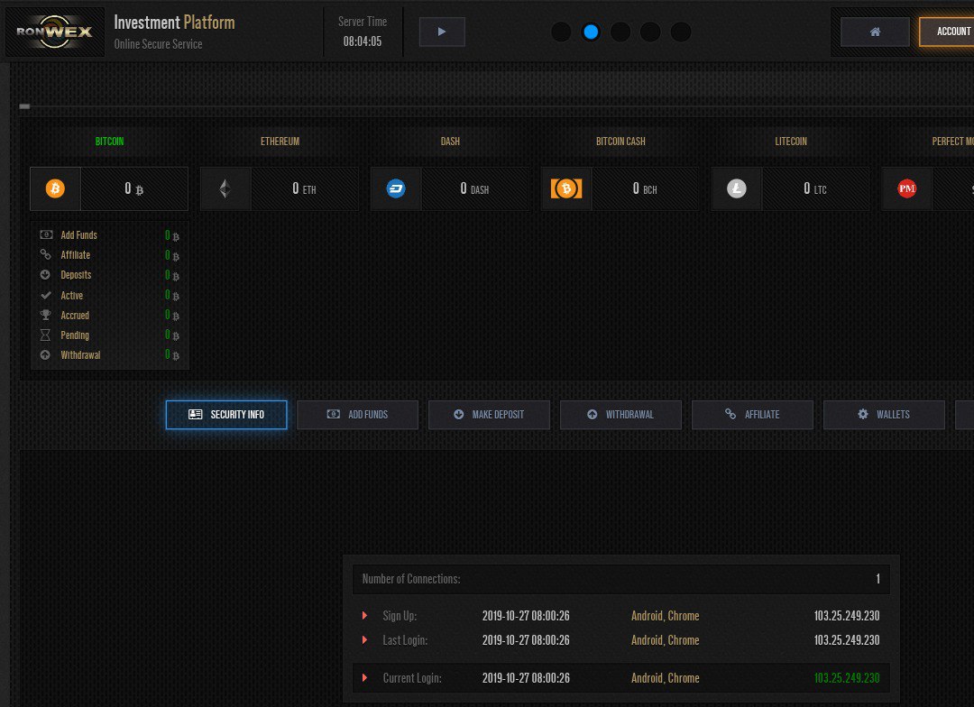
Task: Click the Number of Connections row
Action: point(621,579)
